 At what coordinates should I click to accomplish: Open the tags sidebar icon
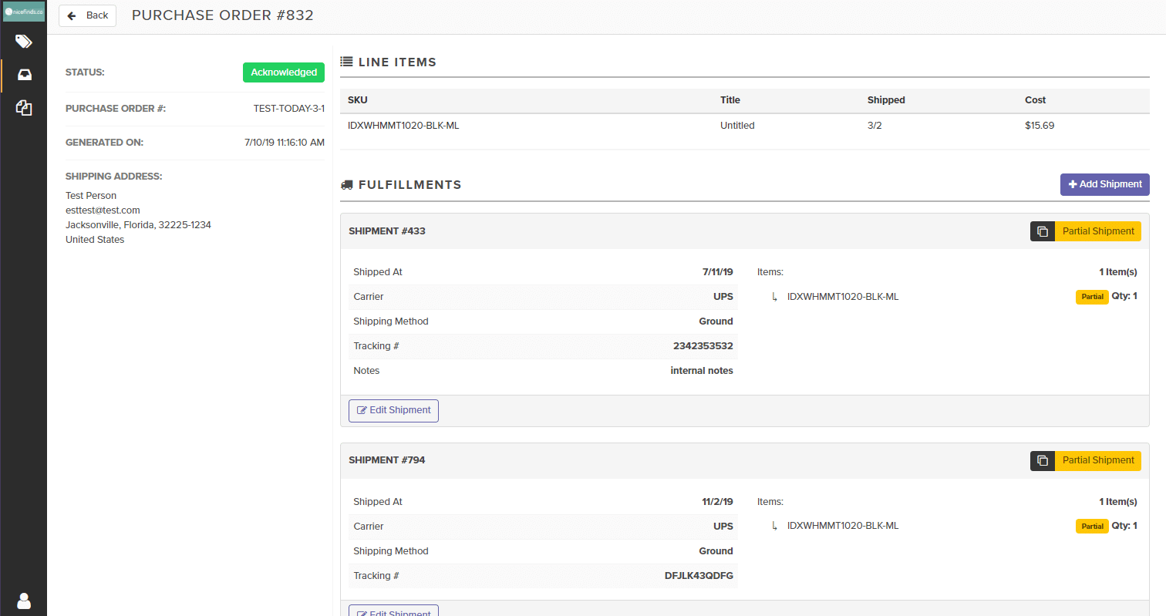pyautogui.click(x=24, y=42)
